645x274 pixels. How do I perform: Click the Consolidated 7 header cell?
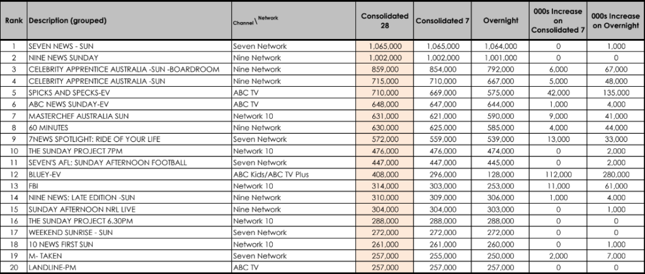[x=442, y=21]
